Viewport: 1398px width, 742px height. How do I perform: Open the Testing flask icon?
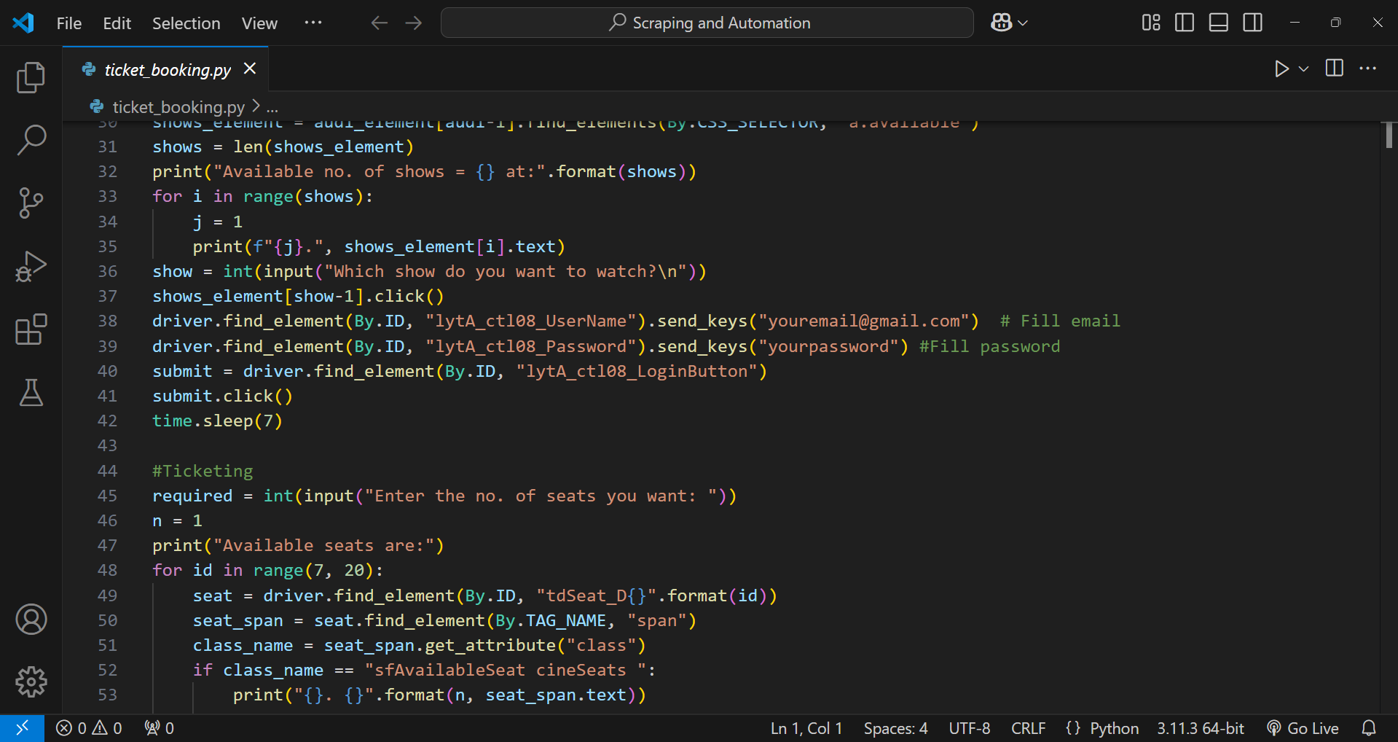coord(31,393)
